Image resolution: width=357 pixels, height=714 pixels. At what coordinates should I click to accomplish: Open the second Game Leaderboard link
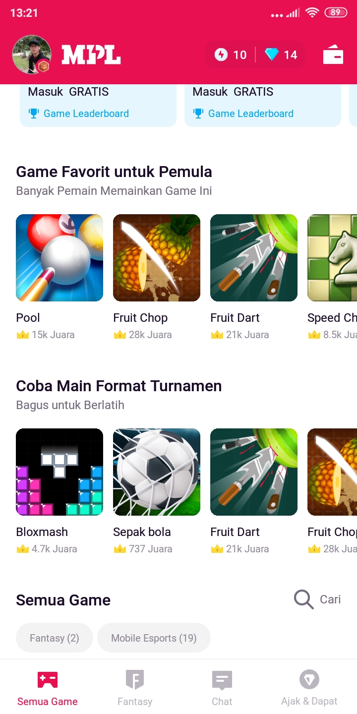pyautogui.click(x=243, y=114)
